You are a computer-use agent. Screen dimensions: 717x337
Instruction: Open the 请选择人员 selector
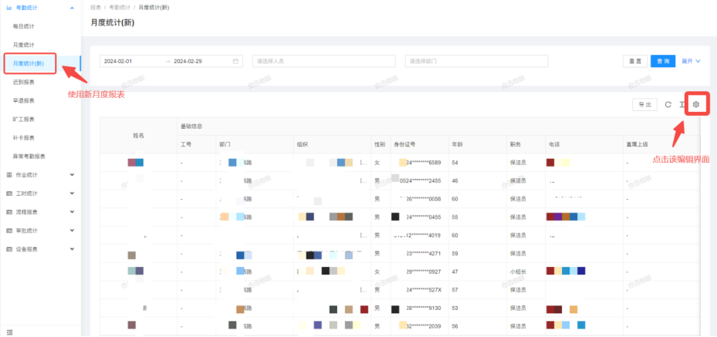point(323,61)
